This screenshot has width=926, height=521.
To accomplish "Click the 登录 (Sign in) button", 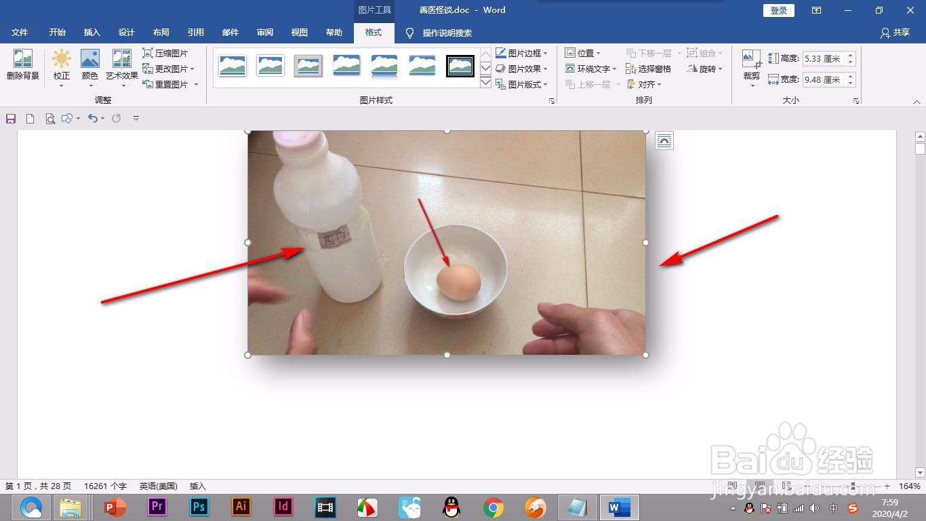I will (x=779, y=10).
